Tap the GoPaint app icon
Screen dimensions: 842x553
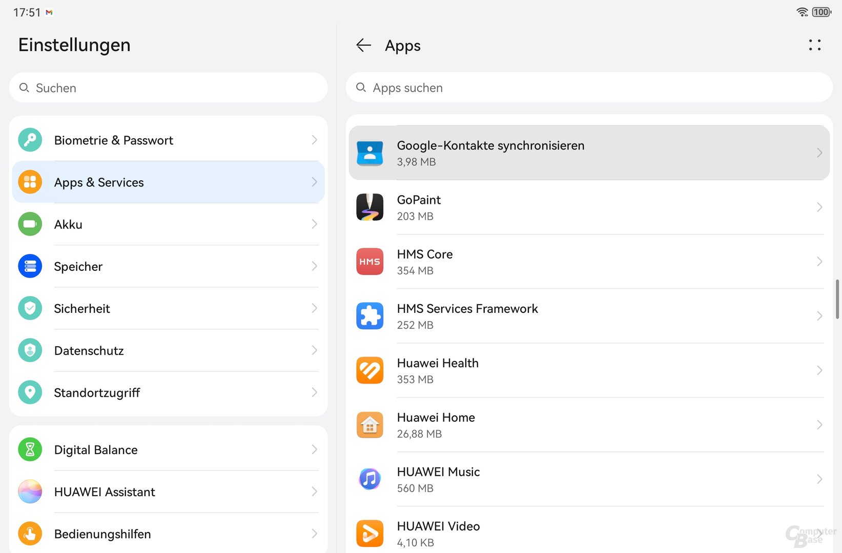(369, 207)
